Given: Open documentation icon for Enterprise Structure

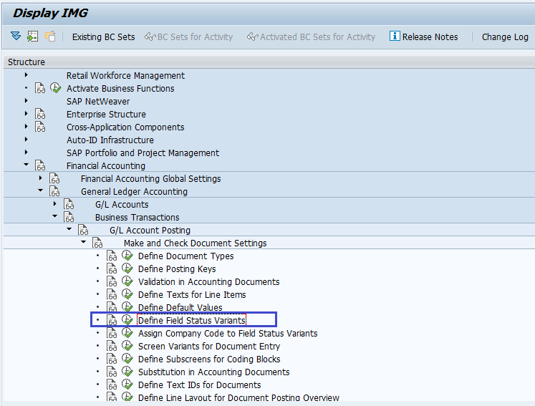Looking at the screenshot, I should (40, 114).
